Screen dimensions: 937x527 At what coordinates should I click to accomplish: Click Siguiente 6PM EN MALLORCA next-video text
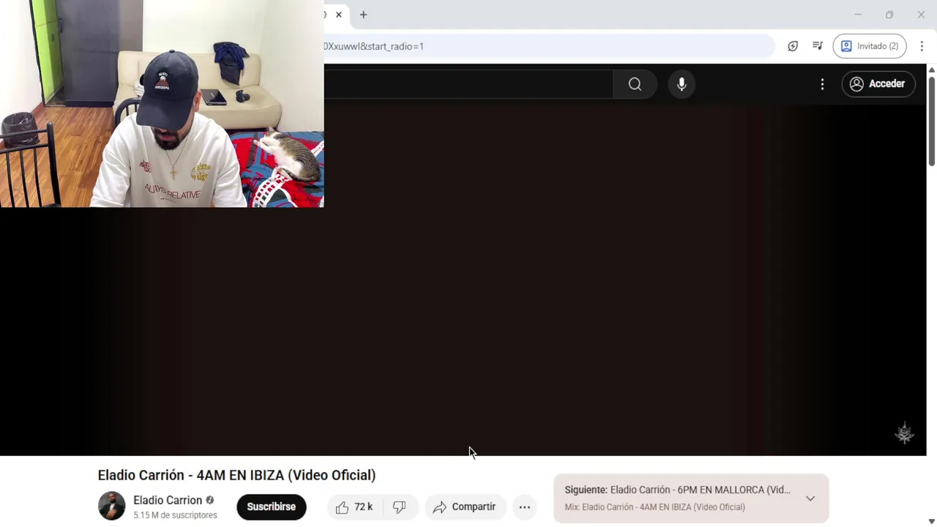(677, 490)
